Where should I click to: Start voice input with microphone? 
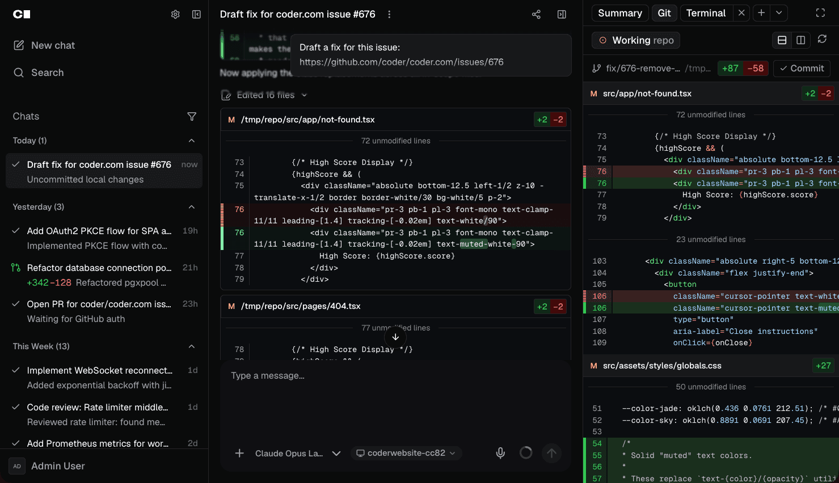tap(500, 453)
